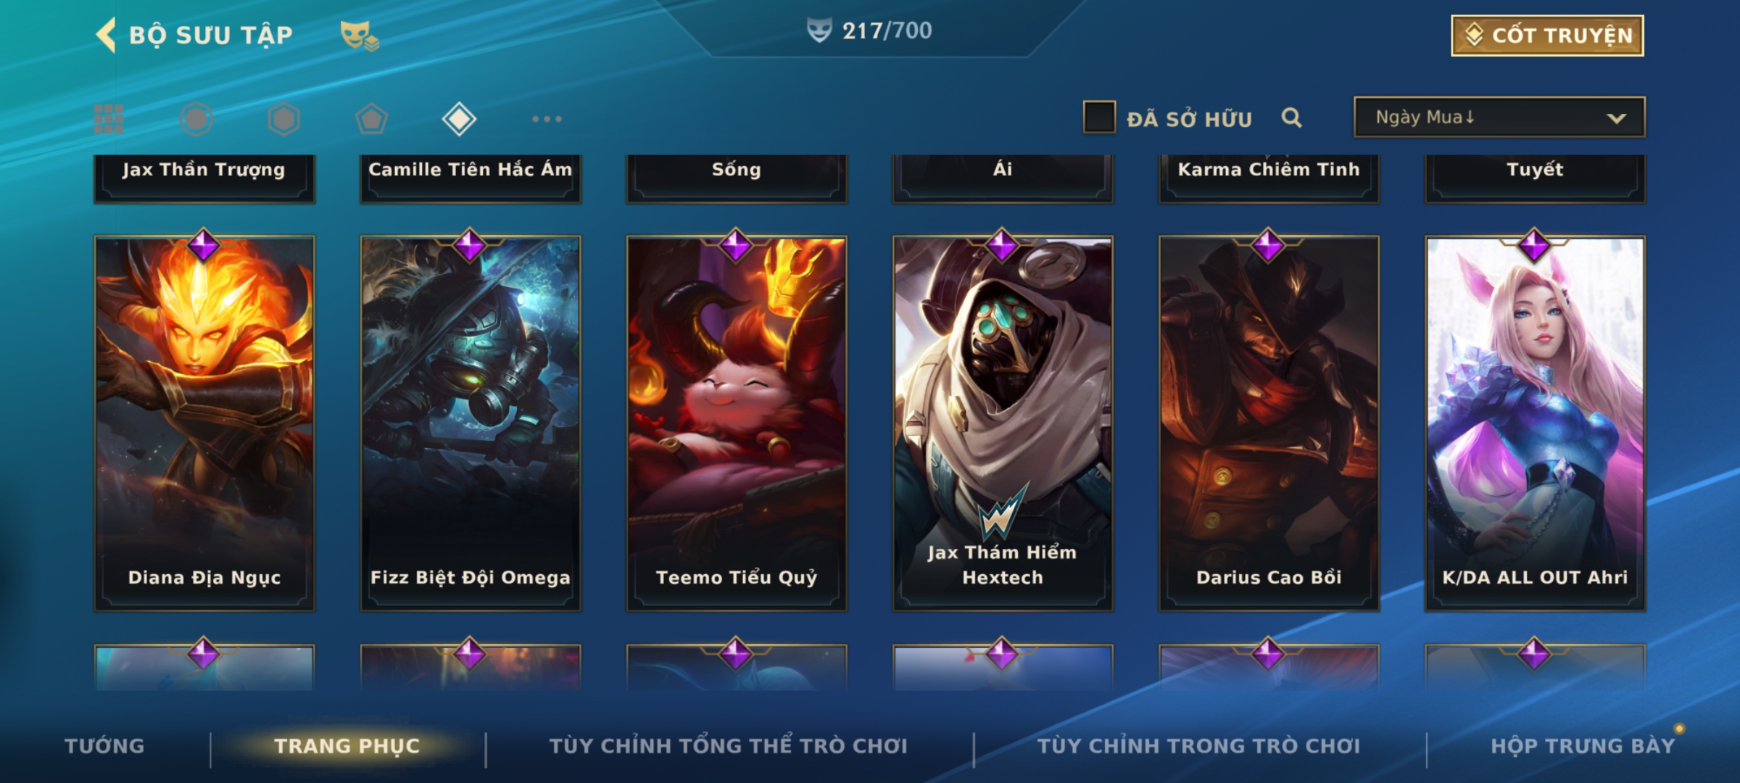
Task: Click the Cốt Truyện button
Action: pyautogui.click(x=1547, y=36)
